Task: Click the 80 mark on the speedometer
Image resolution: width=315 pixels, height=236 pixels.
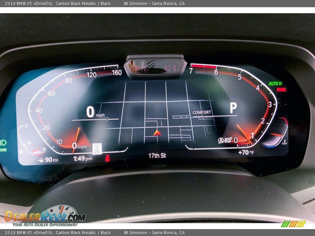Action: (69, 81)
